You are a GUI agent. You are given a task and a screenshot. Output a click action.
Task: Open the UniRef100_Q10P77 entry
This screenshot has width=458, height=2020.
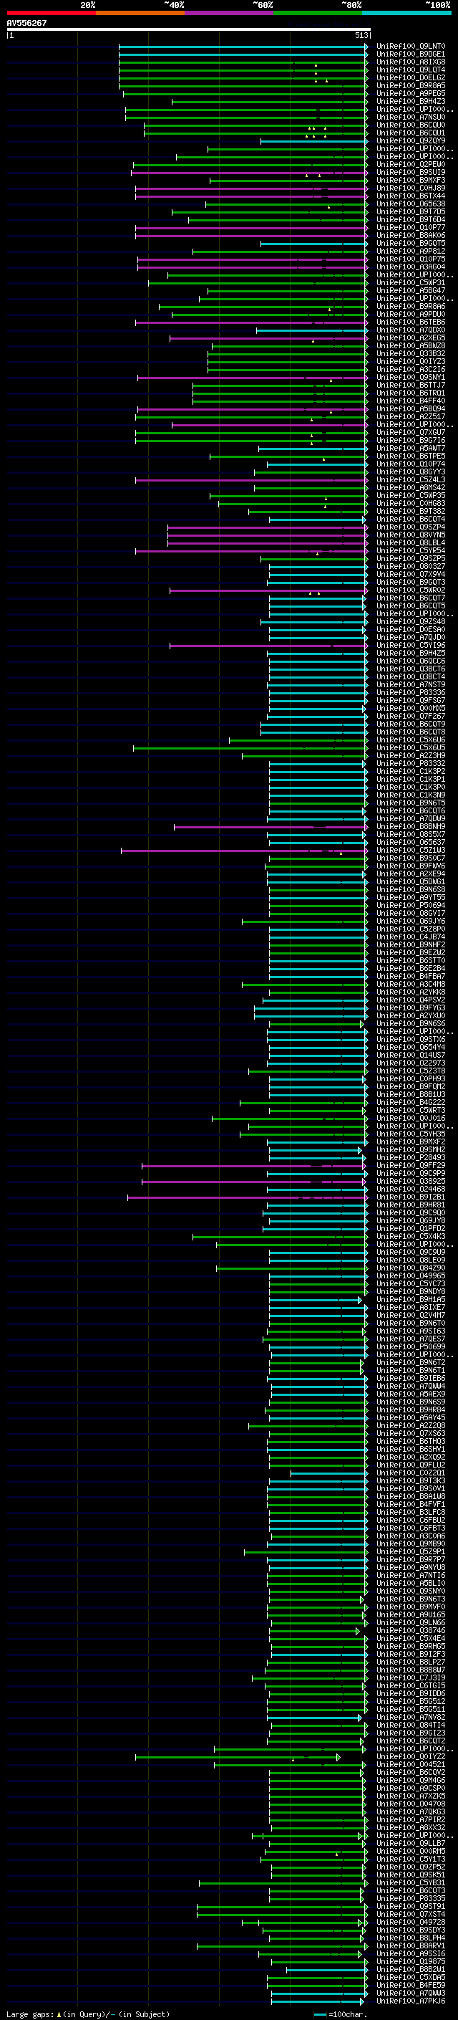(411, 227)
